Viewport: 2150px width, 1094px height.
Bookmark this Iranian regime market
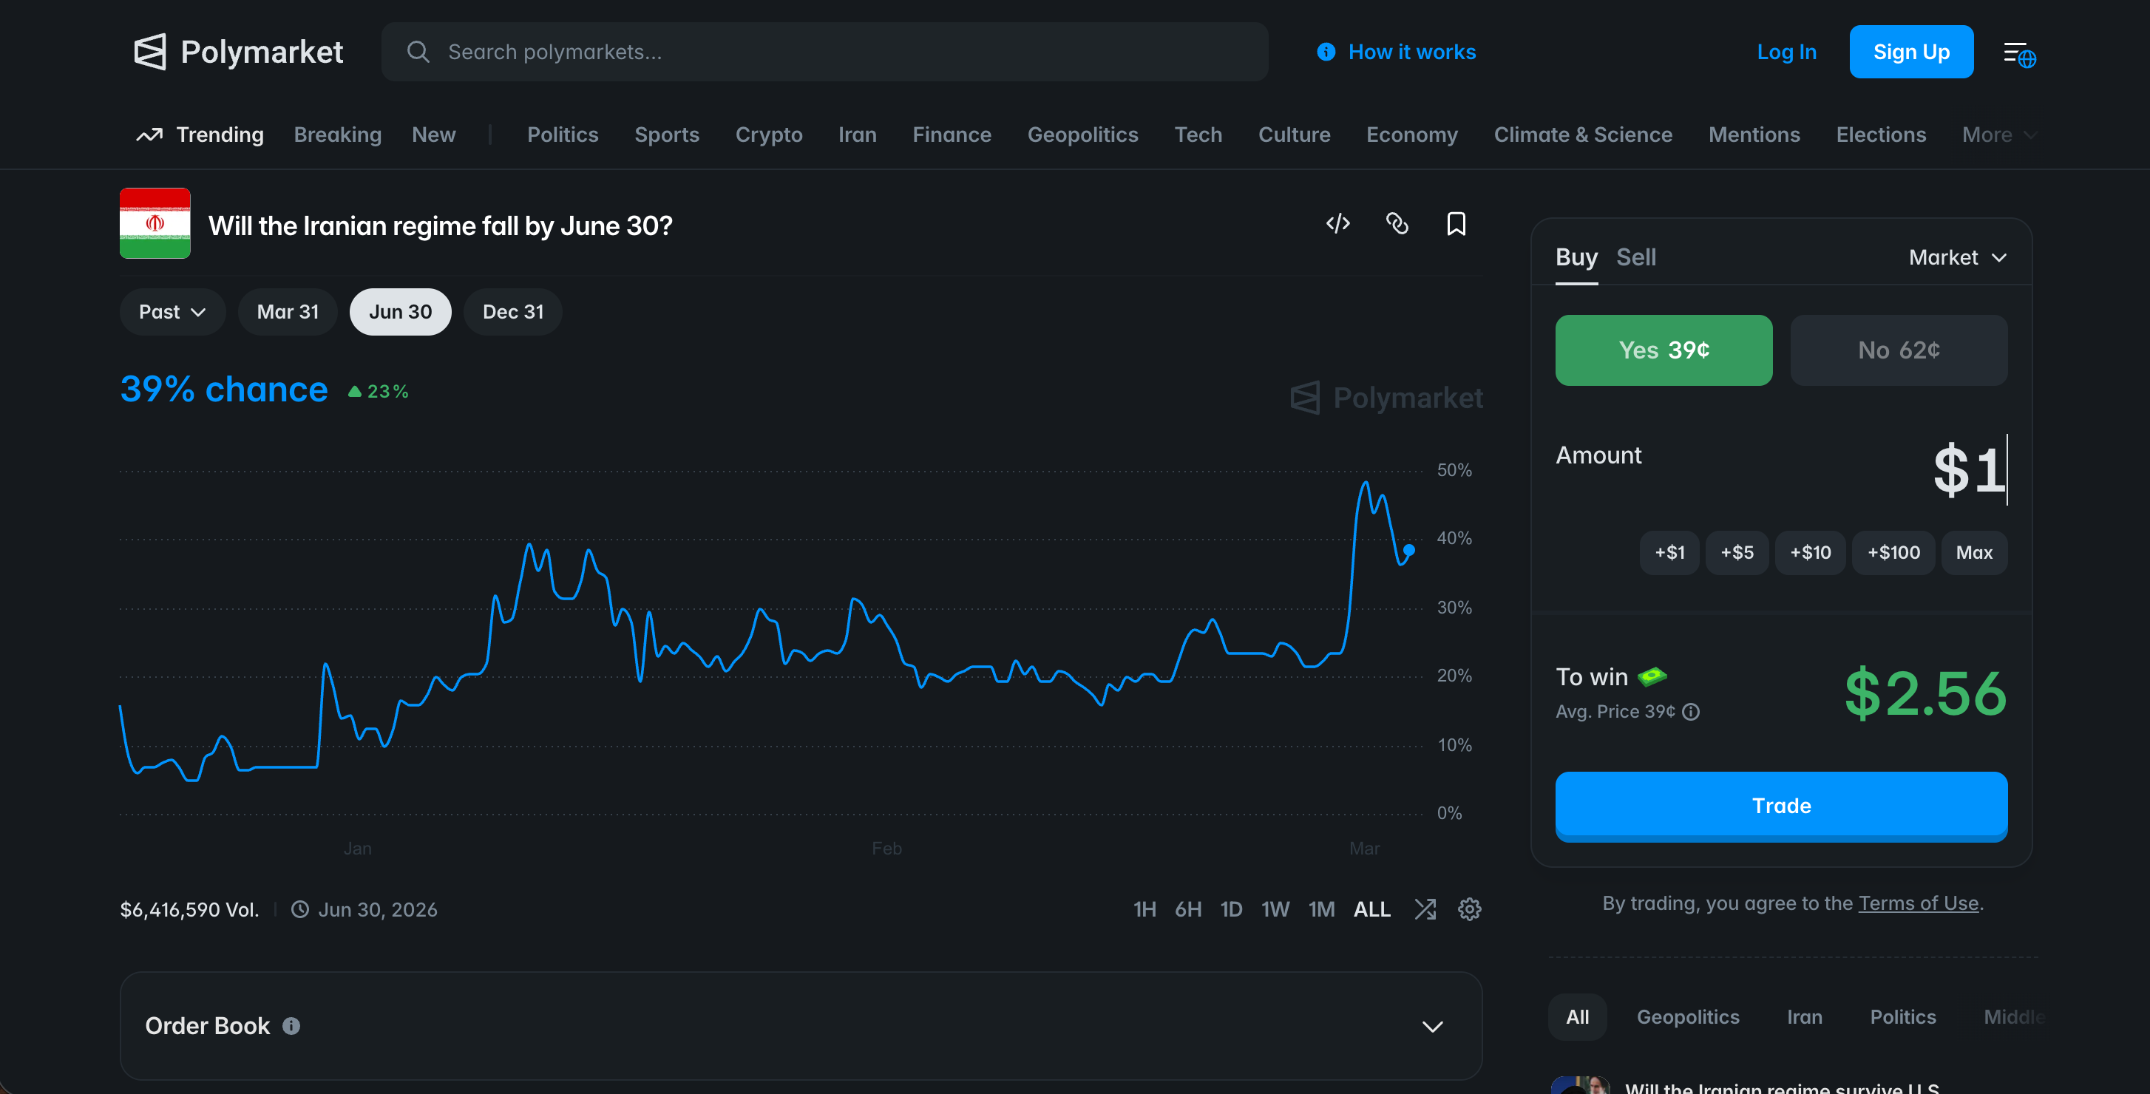coord(1456,224)
